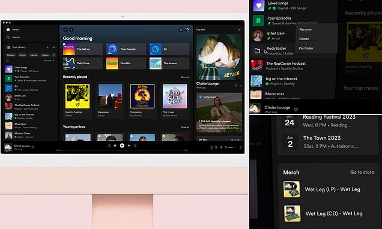Click the back navigation arrow
Screen dimensions: 382x229
click(65, 29)
